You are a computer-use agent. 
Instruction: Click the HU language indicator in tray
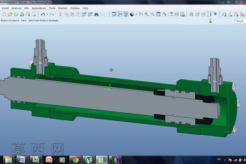pos(219,159)
